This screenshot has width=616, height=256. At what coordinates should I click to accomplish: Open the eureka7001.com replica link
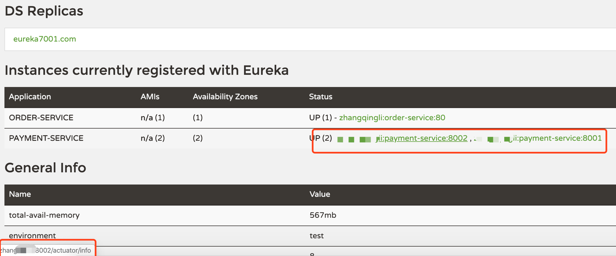pos(44,39)
